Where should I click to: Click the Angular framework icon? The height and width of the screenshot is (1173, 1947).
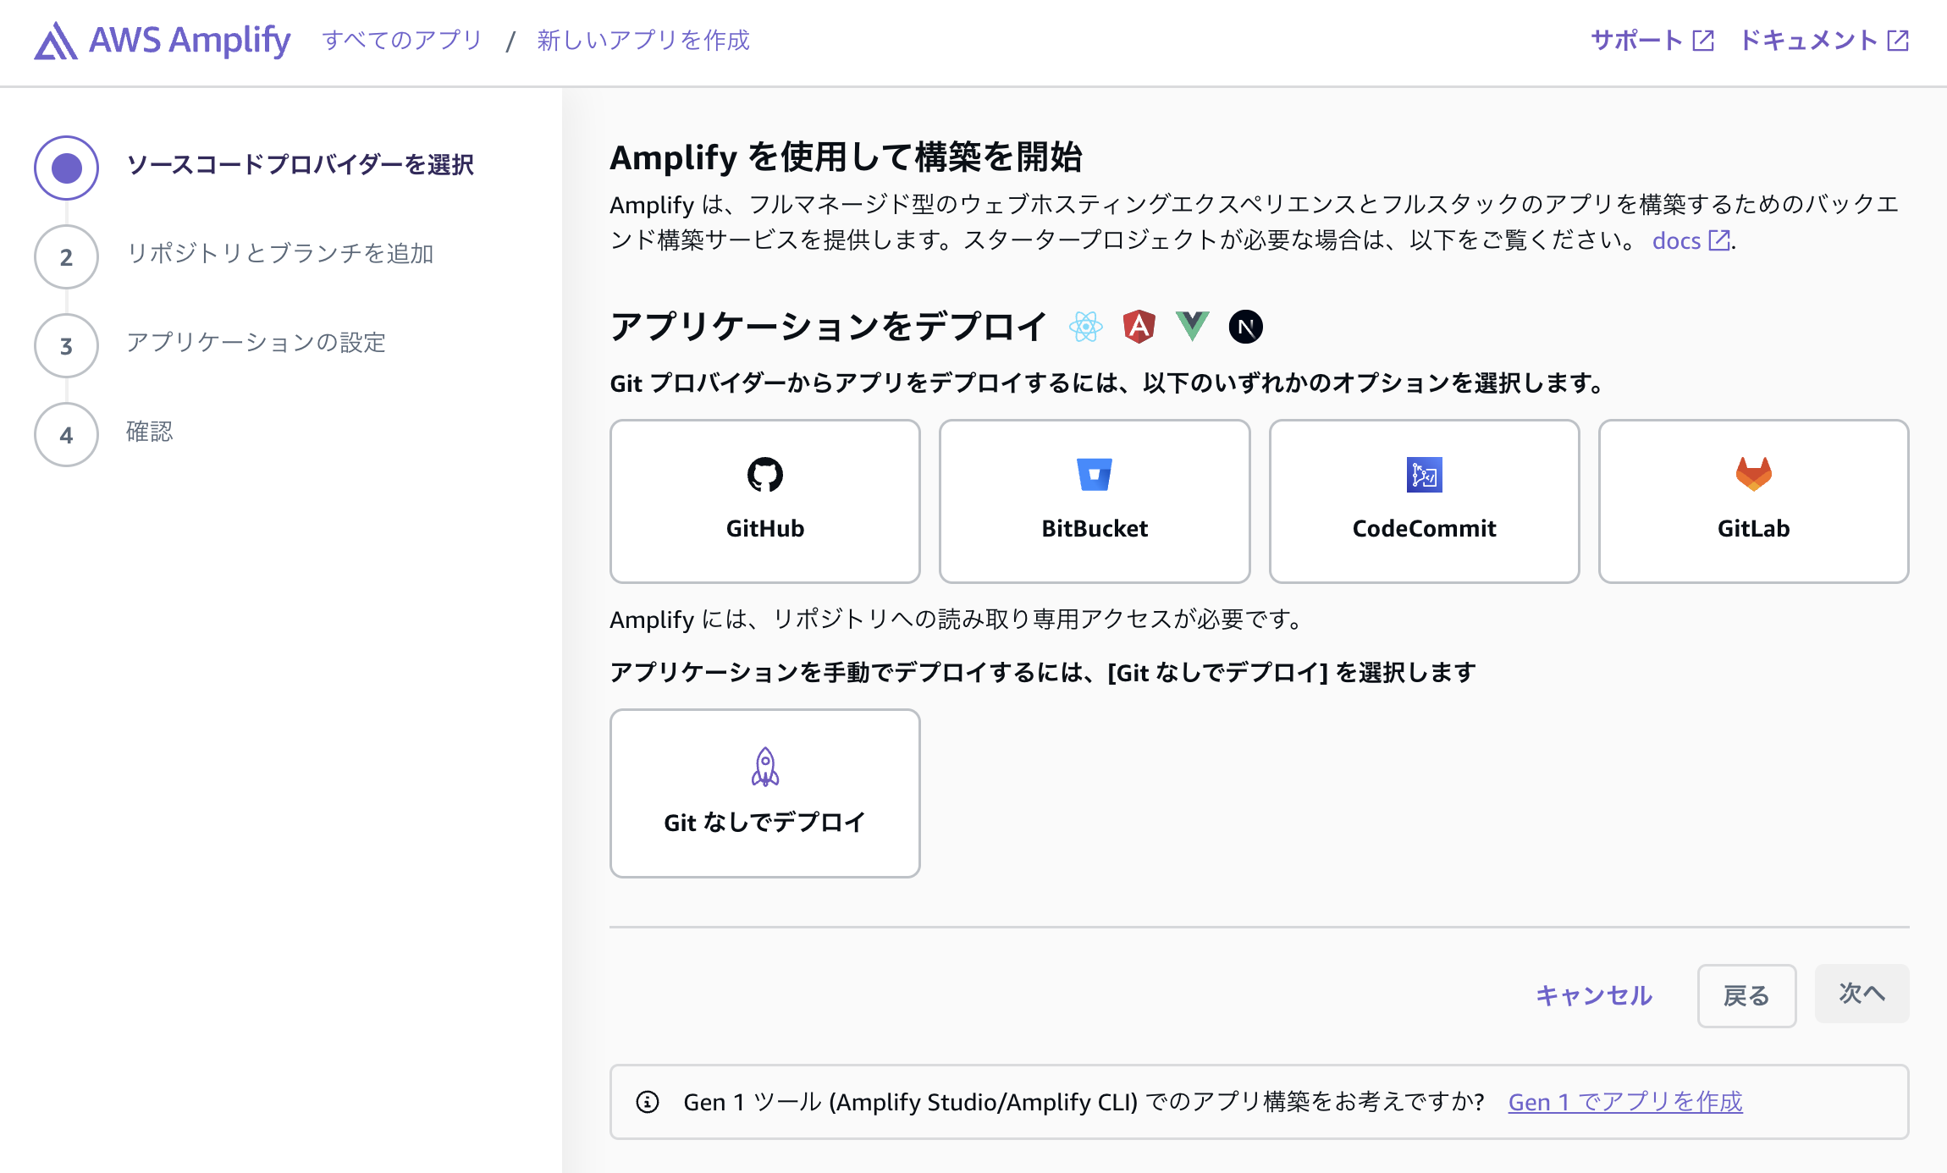click(x=1139, y=326)
